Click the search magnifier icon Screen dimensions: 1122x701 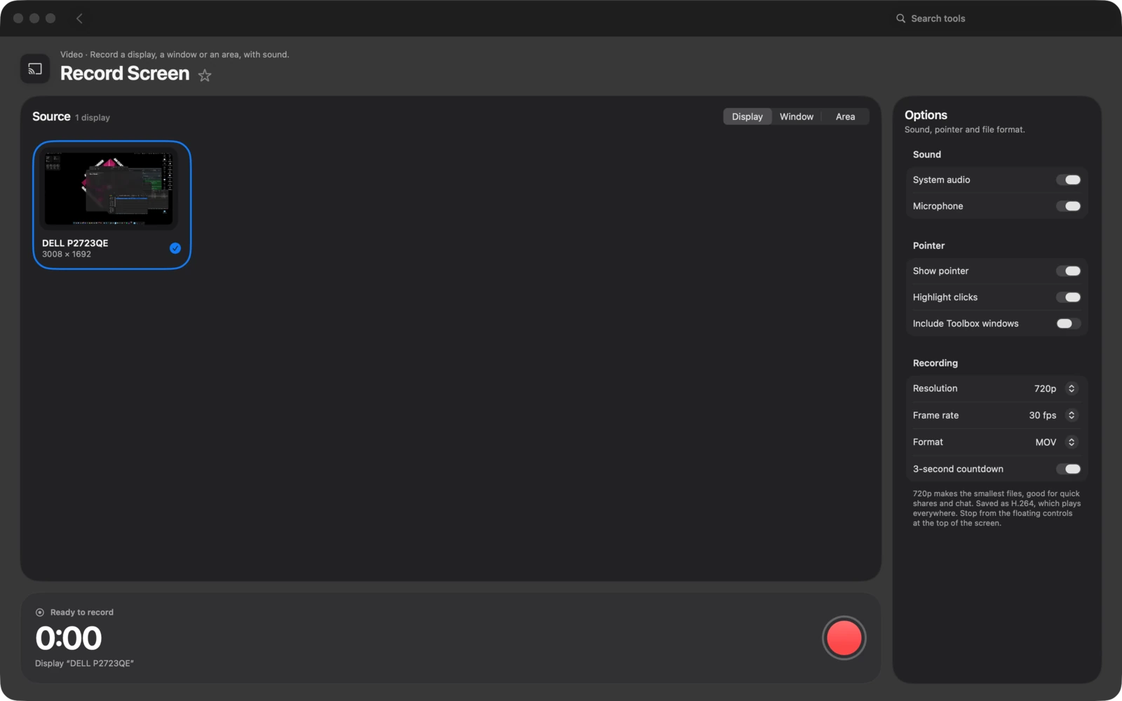pos(900,18)
